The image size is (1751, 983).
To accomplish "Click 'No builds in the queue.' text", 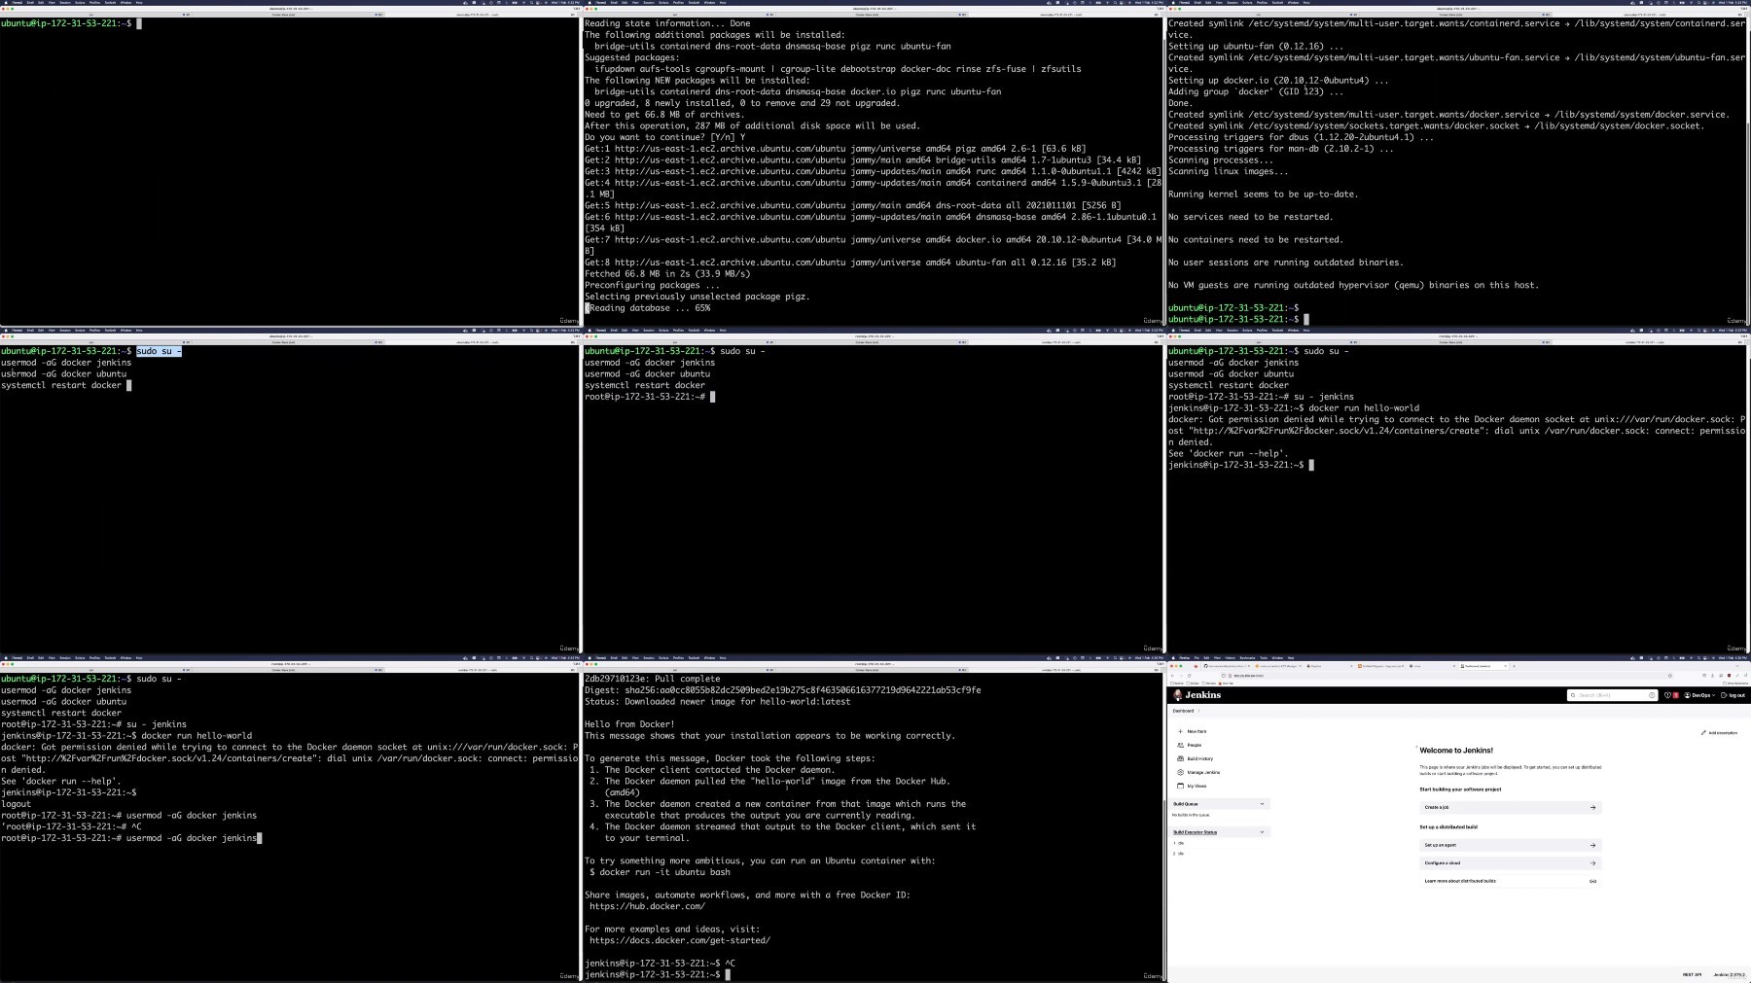I will [1192, 815].
